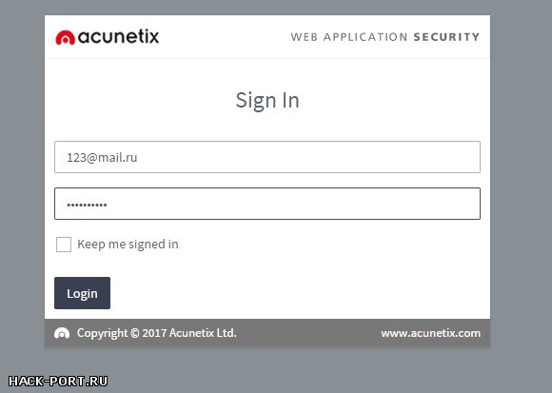Click the Copyright 2017 text in footer

point(122,333)
